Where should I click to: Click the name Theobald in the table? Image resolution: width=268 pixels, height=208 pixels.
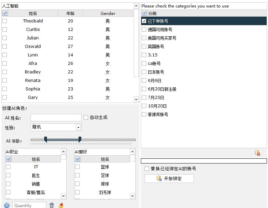coord(33,21)
